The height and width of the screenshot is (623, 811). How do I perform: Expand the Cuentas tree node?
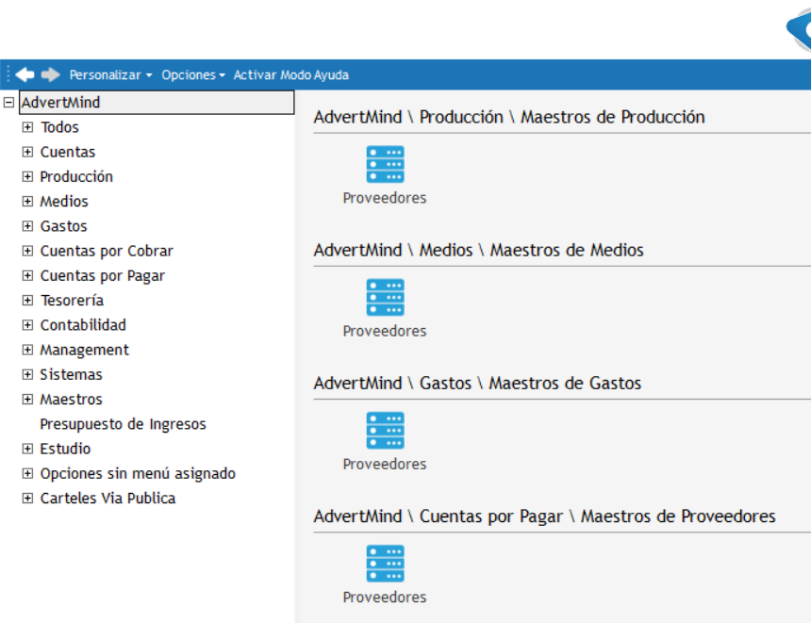(27, 152)
